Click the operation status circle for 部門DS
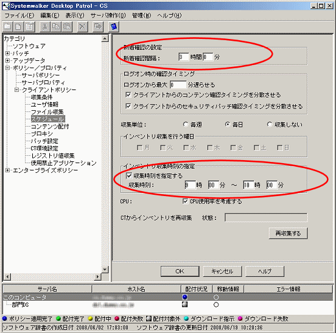The width and height of the screenshot is (336, 333). (x=216, y=304)
